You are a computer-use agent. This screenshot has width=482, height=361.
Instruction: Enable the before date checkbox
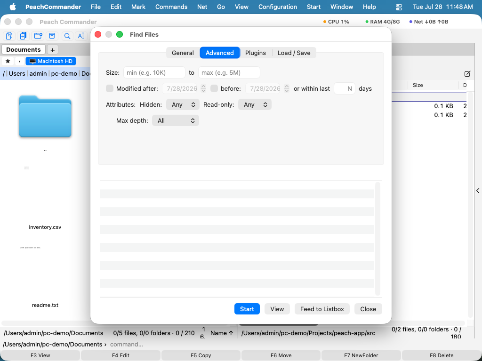(x=214, y=88)
